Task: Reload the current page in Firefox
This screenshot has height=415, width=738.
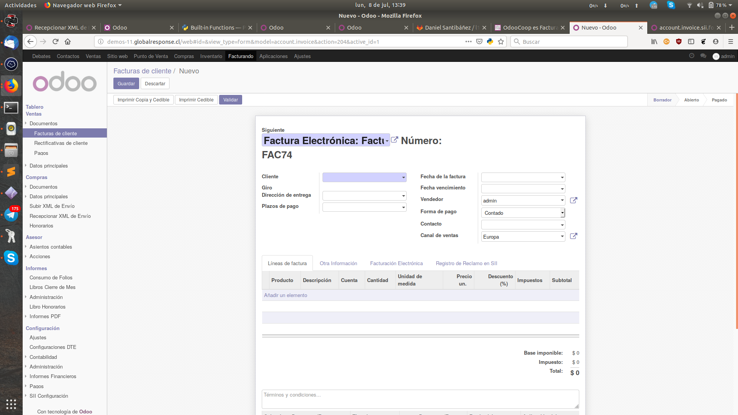Action: tap(55, 41)
